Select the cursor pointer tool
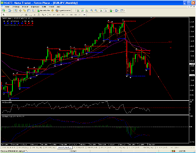Screen dimensions: 196x153 click(x=4, y=15)
